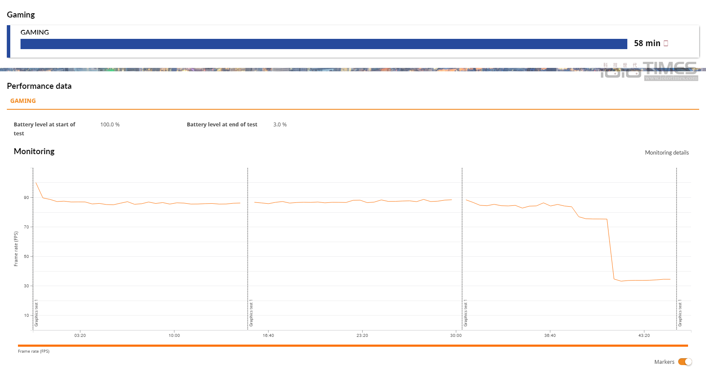Click the '50' FPS axis value
The image size is (706, 386).
pyautogui.click(x=27, y=257)
